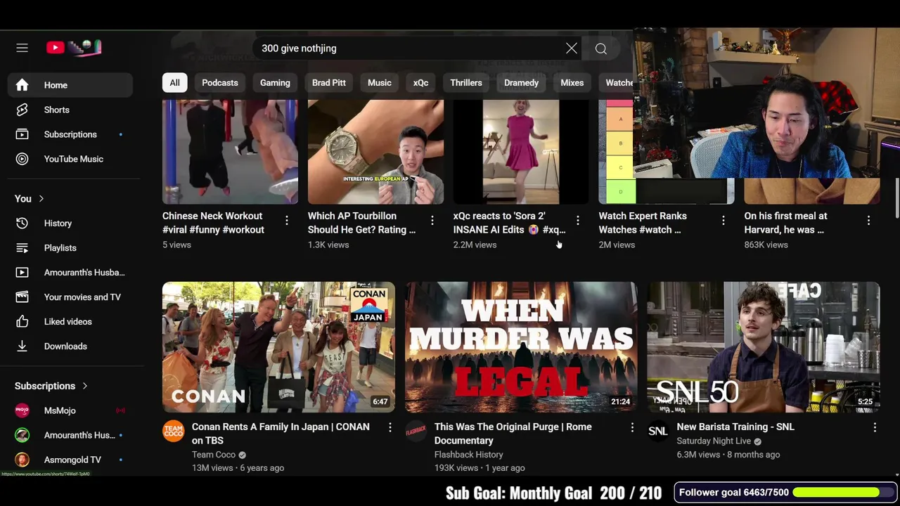Image resolution: width=900 pixels, height=506 pixels.
Task: Open YouTube Music in sidebar
Action: click(x=70, y=159)
